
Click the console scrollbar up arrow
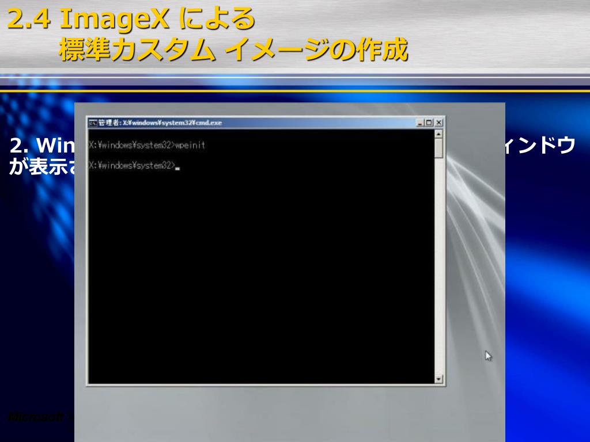(438, 134)
